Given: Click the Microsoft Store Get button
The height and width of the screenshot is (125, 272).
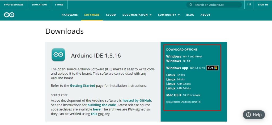Looking at the screenshot, I should tap(212, 68).
